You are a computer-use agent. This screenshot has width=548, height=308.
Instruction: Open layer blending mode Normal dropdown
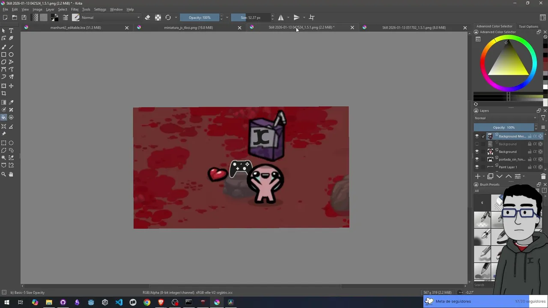[505, 118]
